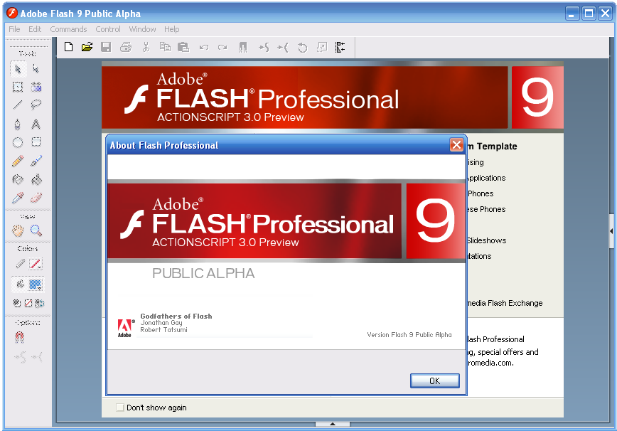The width and height of the screenshot is (617, 431).
Task: Click the fill color bucket icon
Action: [20, 284]
